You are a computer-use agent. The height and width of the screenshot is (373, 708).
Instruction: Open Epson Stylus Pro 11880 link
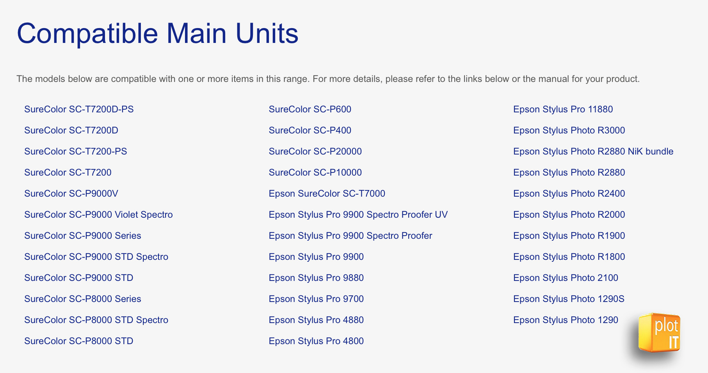click(563, 109)
